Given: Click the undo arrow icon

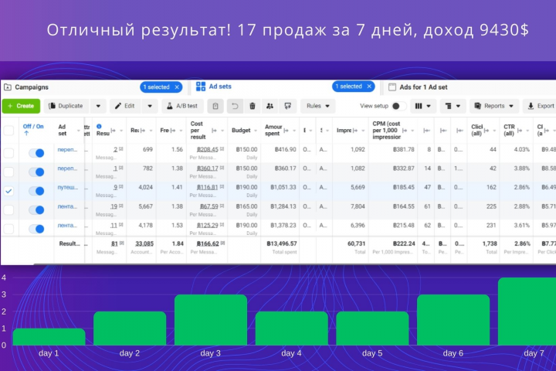Looking at the screenshot, I should 235,106.
